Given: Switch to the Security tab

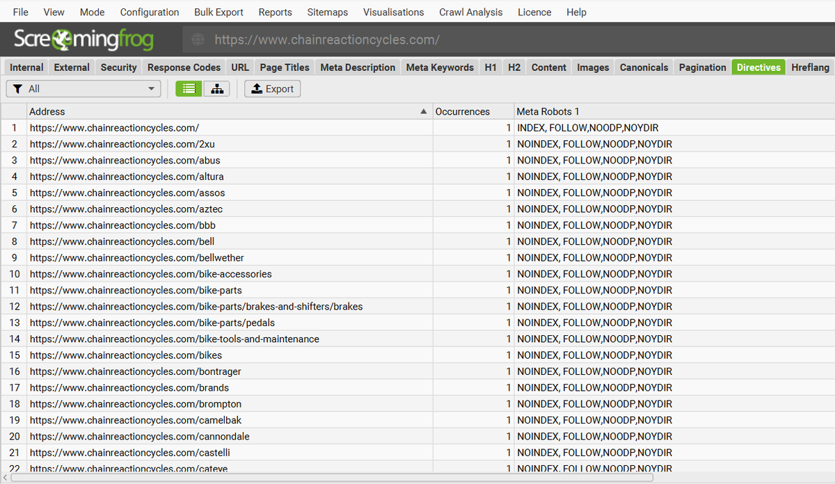Looking at the screenshot, I should 119,67.
